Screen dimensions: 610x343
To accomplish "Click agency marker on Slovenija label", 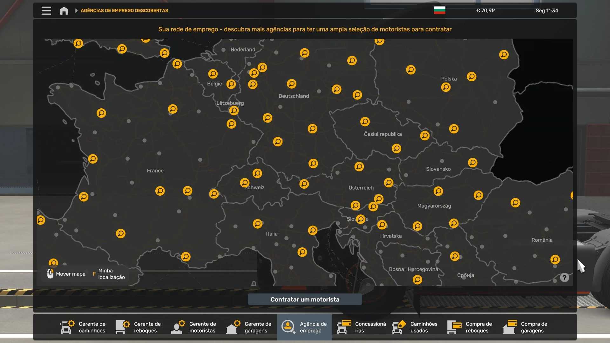I will [x=361, y=219].
